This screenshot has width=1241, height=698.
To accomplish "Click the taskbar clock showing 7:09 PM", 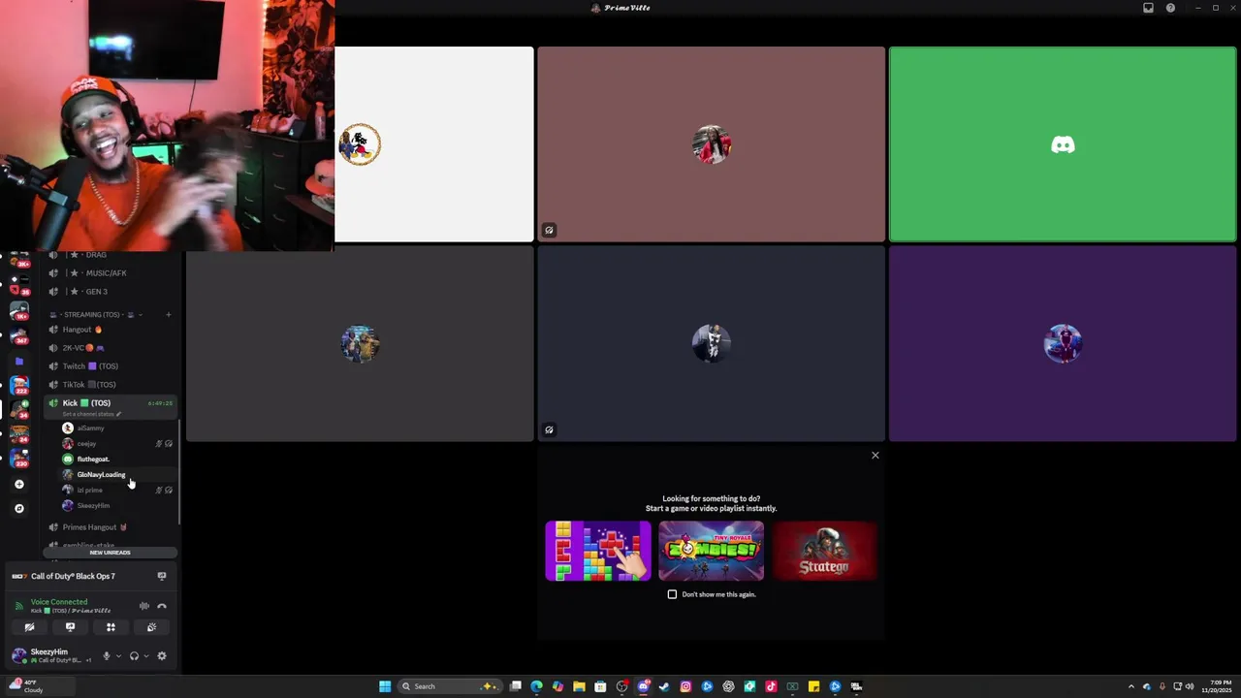I will (x=1218, y=686).
